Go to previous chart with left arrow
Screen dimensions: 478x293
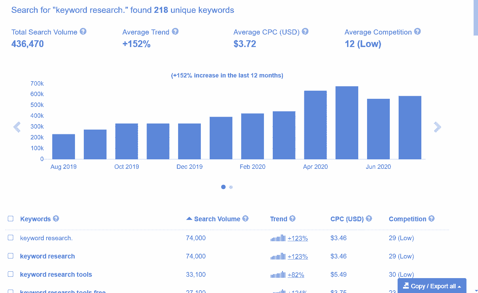[x=17, y=127]
